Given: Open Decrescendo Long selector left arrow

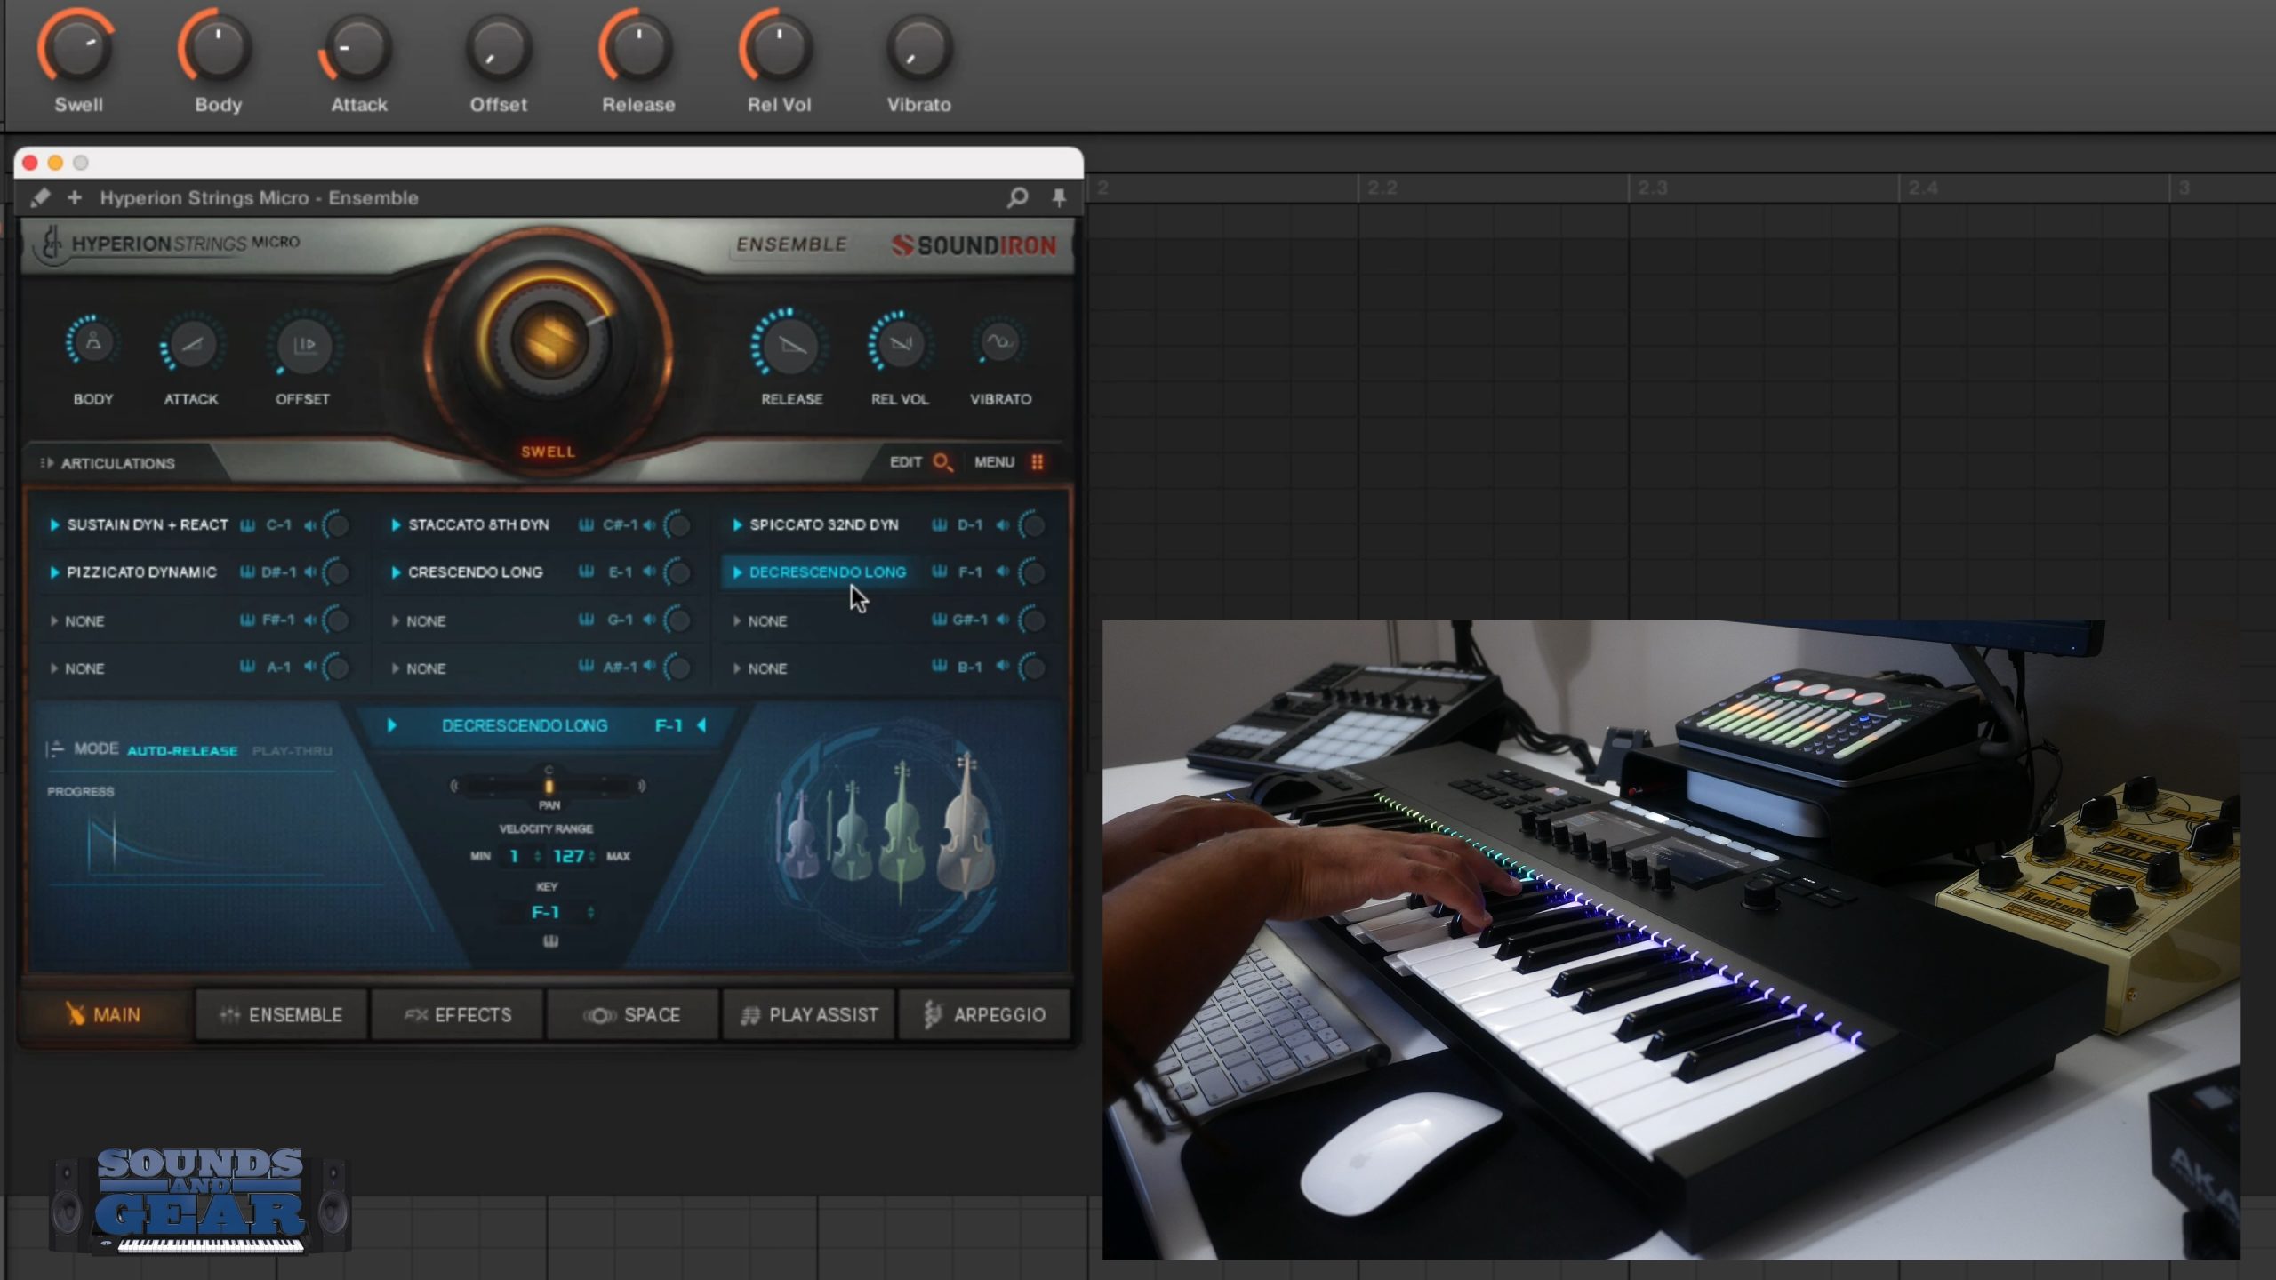Looking at the screenshot, I should pyautogui.click(x=391, y=725).
